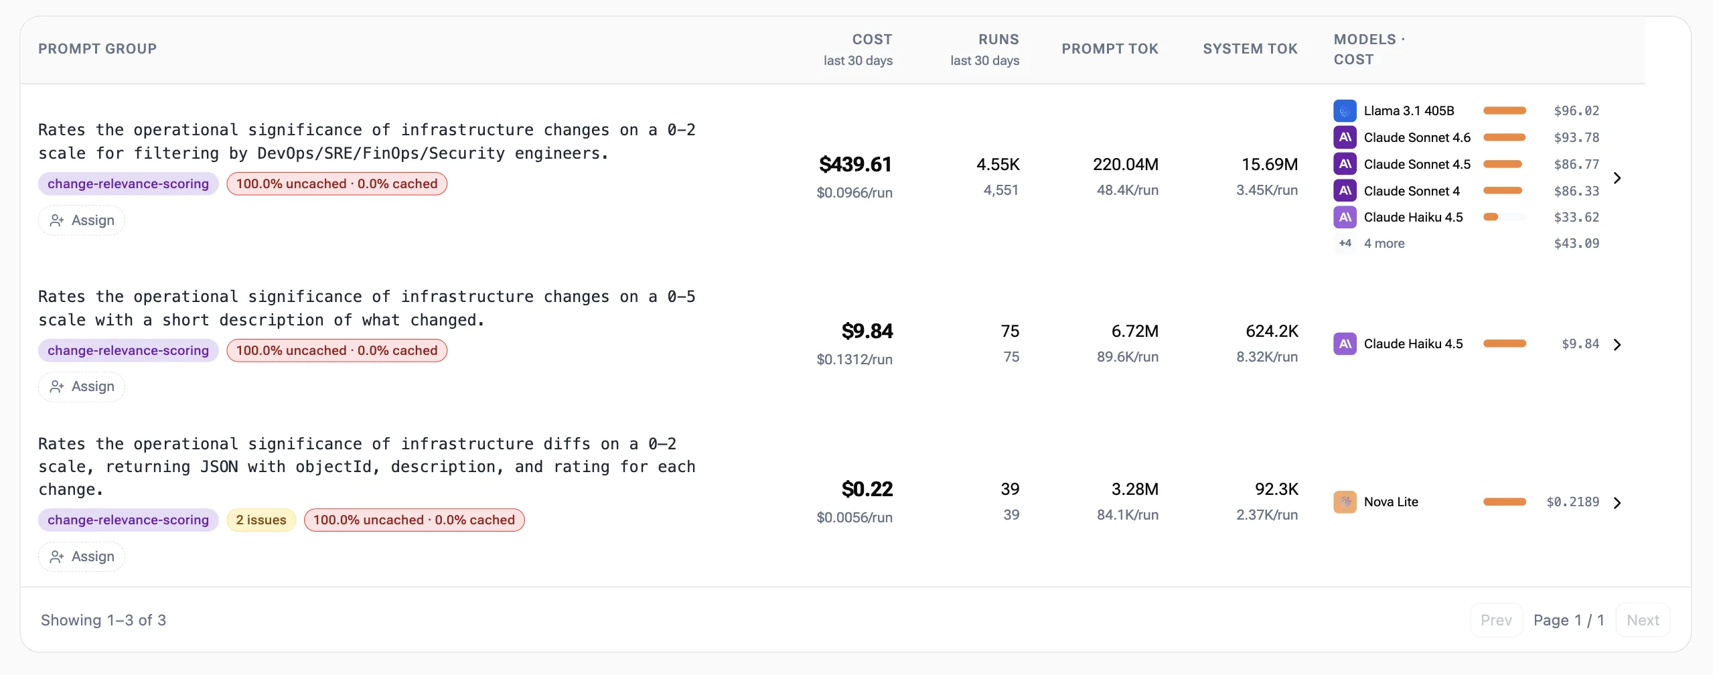
Task: Expand the $9.84 prompt group row chevron
Action: [1617, 344]
